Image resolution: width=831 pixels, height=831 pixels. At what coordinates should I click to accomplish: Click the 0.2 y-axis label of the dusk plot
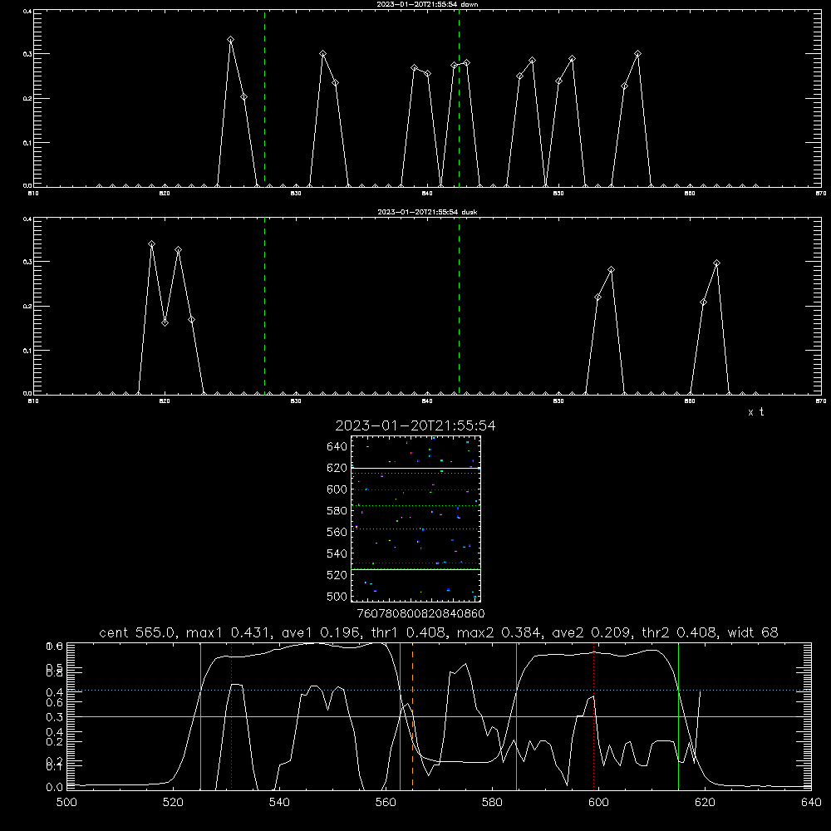point(27,306)
